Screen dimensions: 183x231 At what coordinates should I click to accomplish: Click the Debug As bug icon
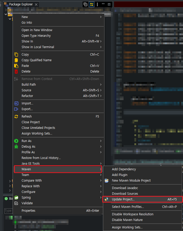coord(16,147)
